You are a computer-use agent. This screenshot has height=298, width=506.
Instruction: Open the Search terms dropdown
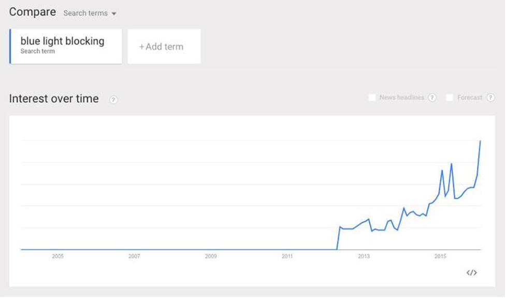90,13
